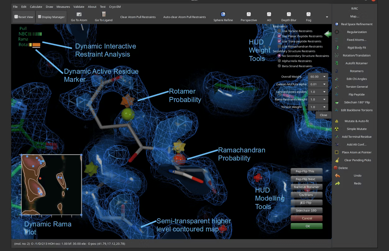Click the Add Terminal Residue icon
Image resolution: width=389 pixels, height=251 pixels.
coord(336,137)
